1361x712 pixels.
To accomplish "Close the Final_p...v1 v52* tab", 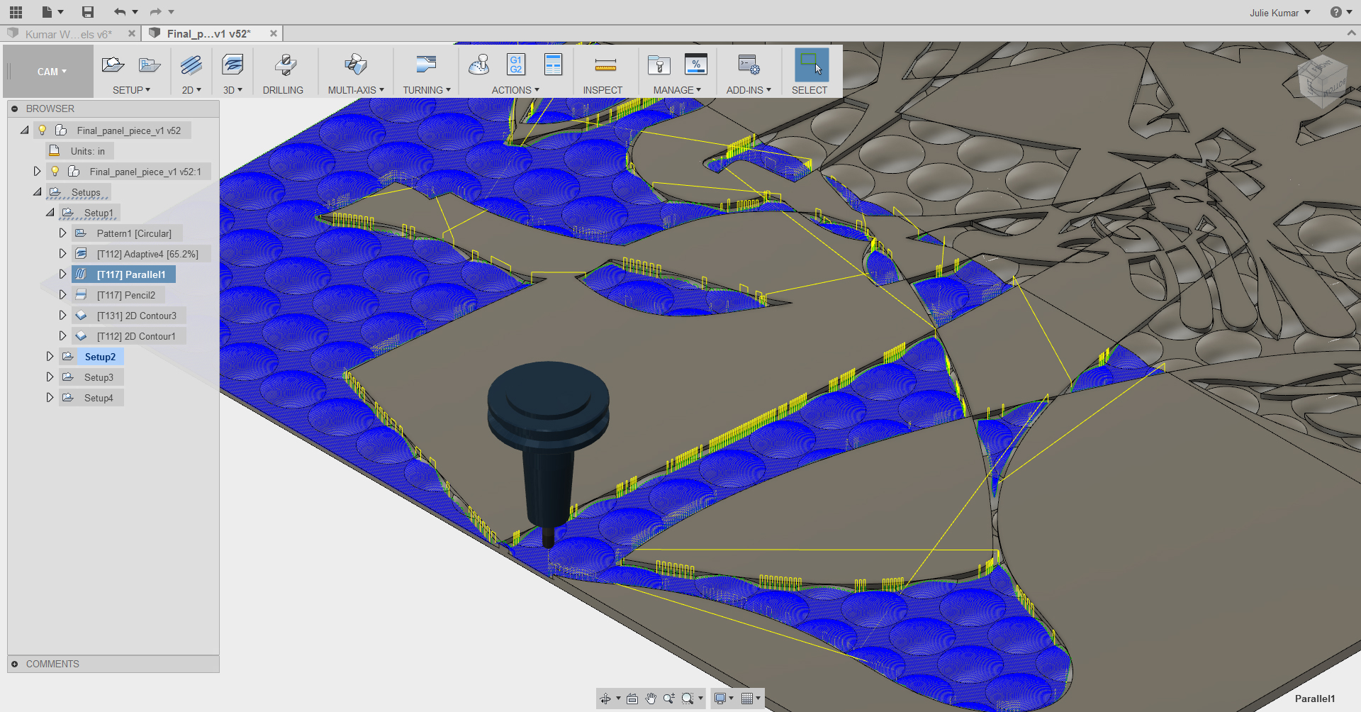I will pos(274,33).
